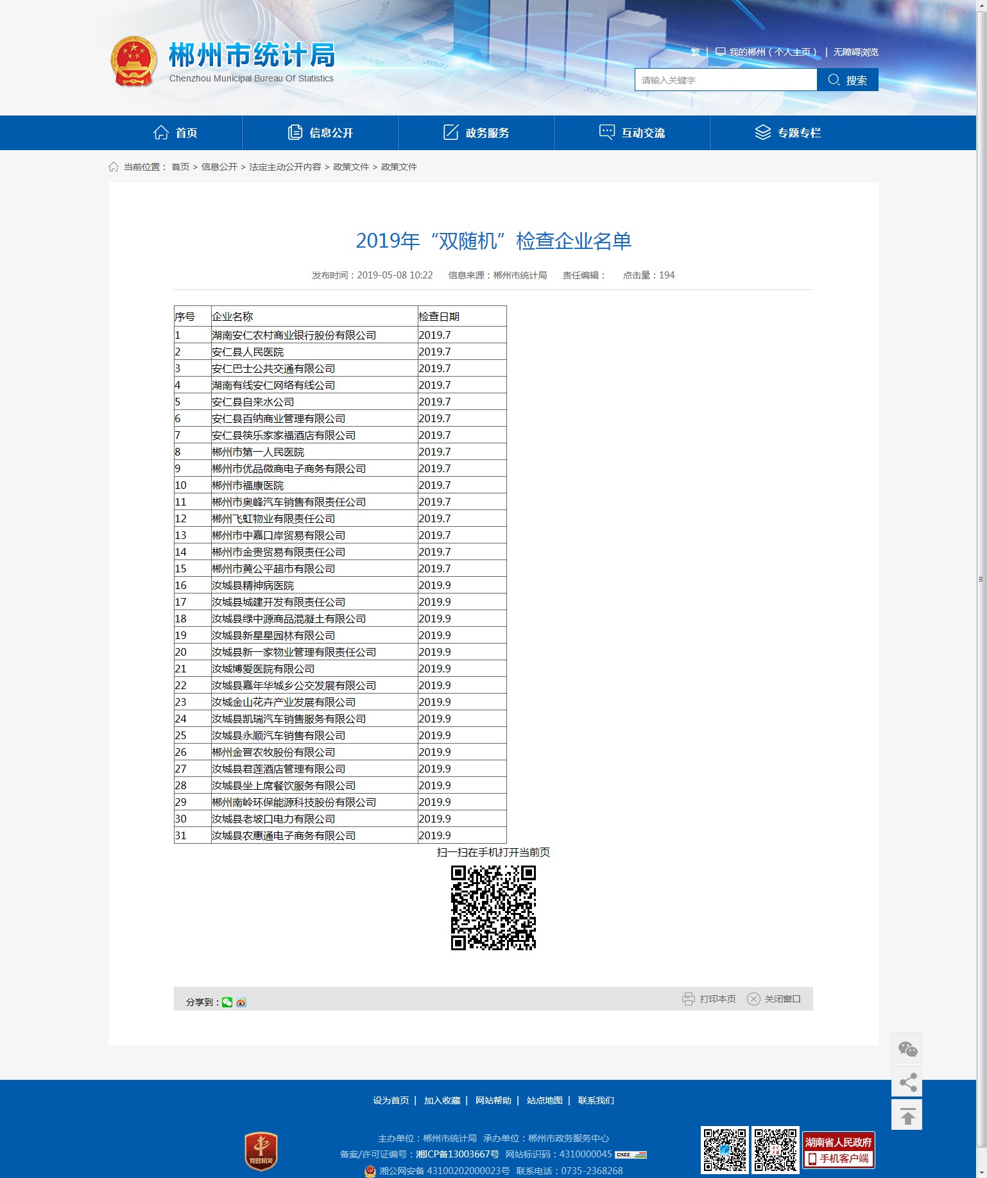Open the 政务服务 navigation tab
The height and width of the screenshot is (1178, 987).
tap(476, 133)
